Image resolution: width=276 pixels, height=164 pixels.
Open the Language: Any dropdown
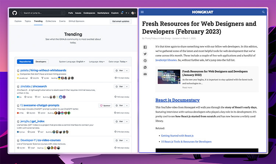[97, 62]
